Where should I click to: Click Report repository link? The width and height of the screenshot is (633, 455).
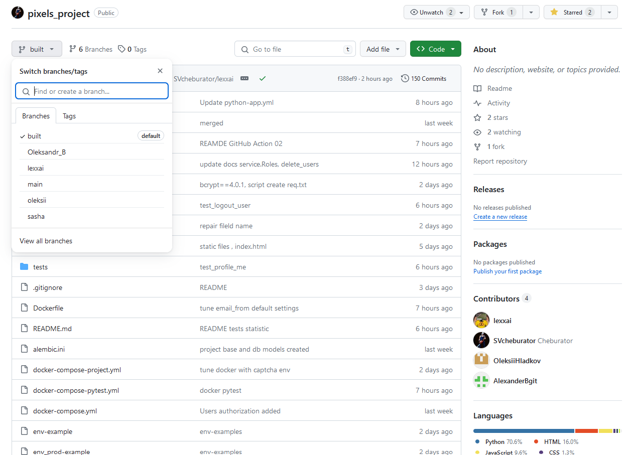tap(500, 161)
